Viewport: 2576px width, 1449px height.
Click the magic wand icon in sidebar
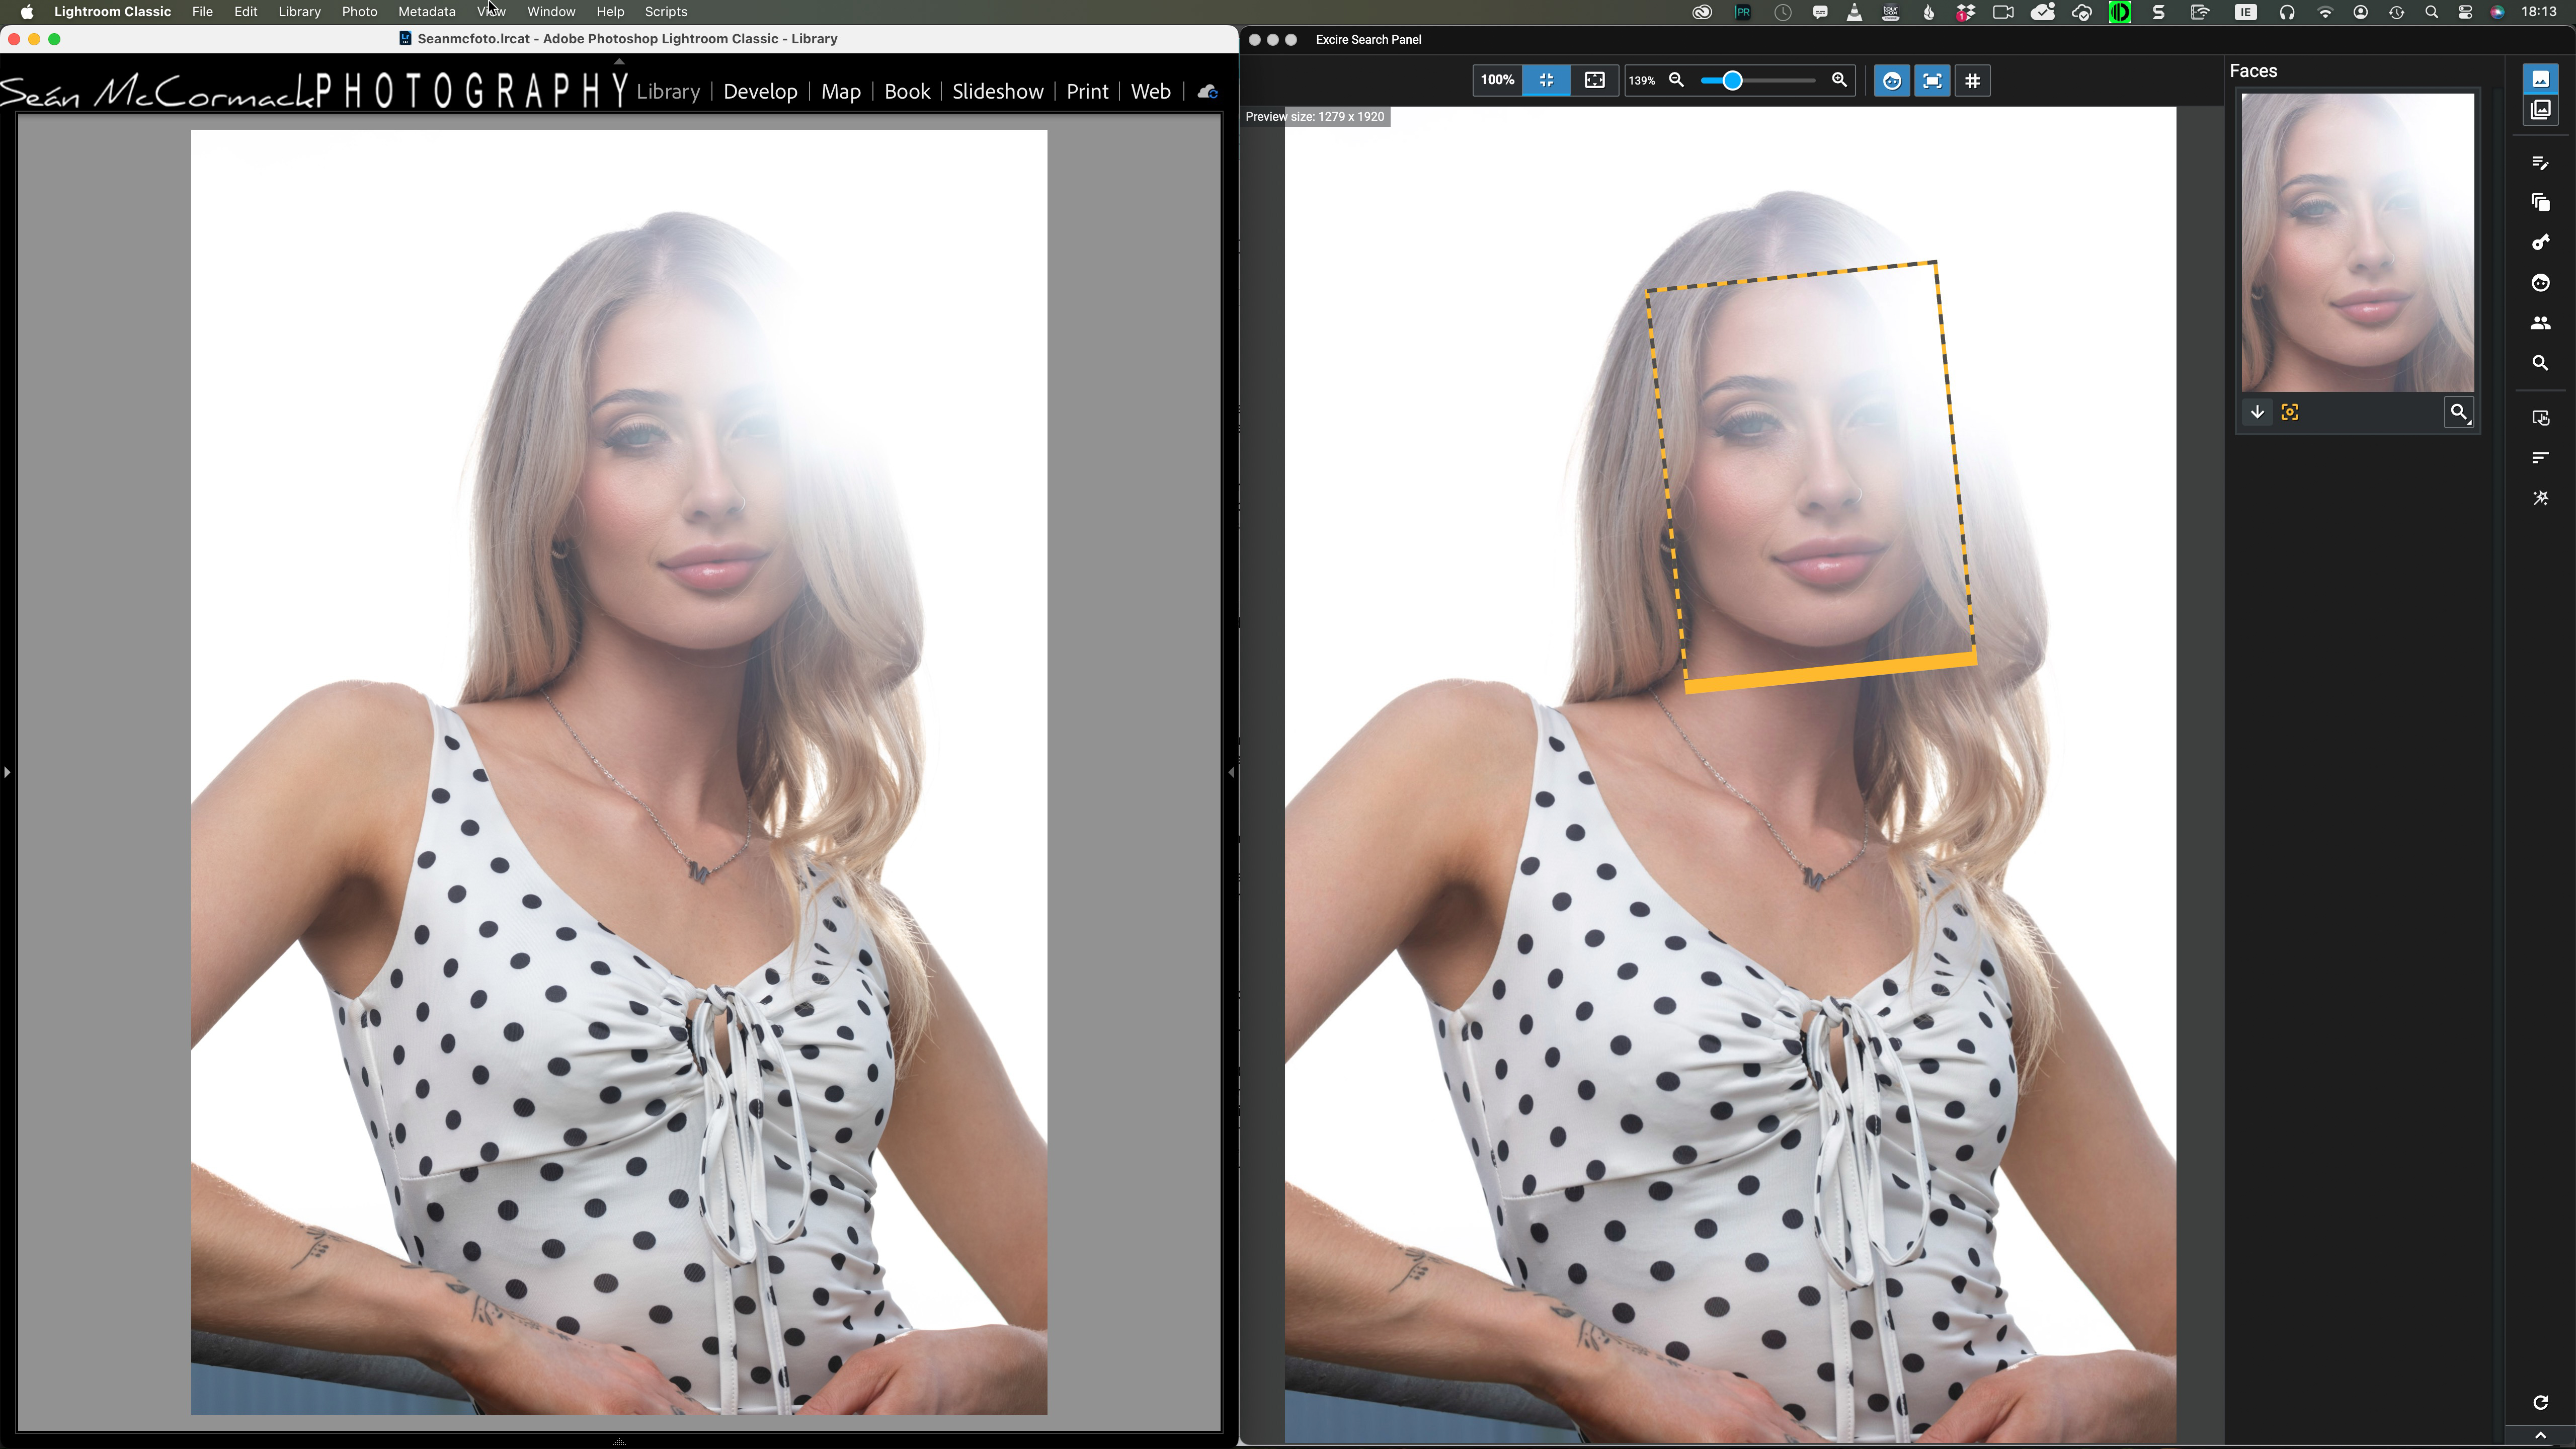click(x=2540, y=498)
